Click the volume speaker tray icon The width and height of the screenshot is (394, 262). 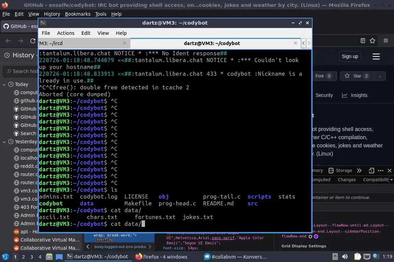345,257
